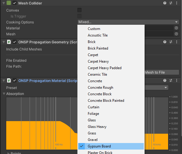Disable the Mesh Collider component checkbox

pyautogui.click(x=15, y=3)
